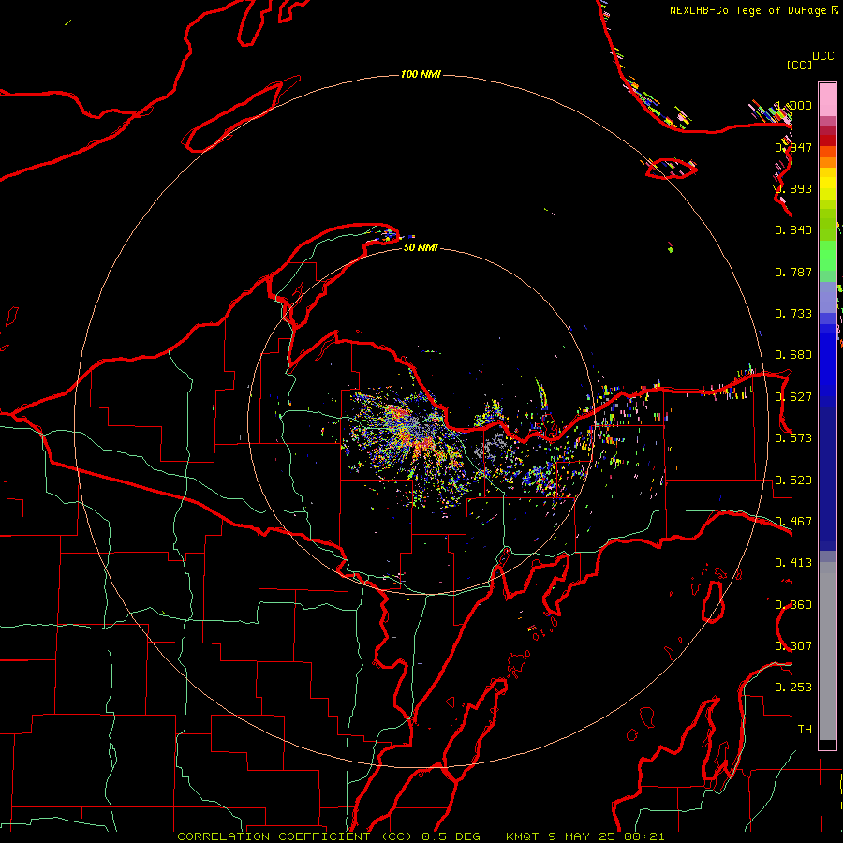
Task: Click the 0.520 scale value
Action: [x=793, y=481]
